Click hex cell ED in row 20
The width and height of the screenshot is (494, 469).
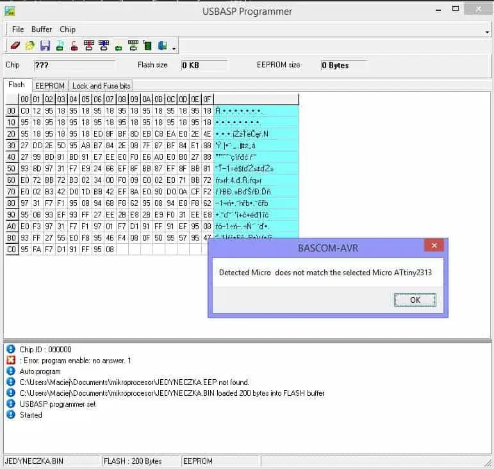click(97, 134)
